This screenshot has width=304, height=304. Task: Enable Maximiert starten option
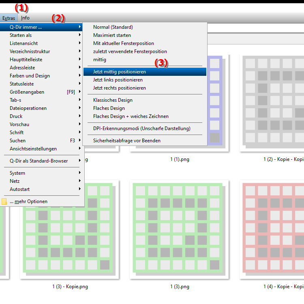coord(112,35)
